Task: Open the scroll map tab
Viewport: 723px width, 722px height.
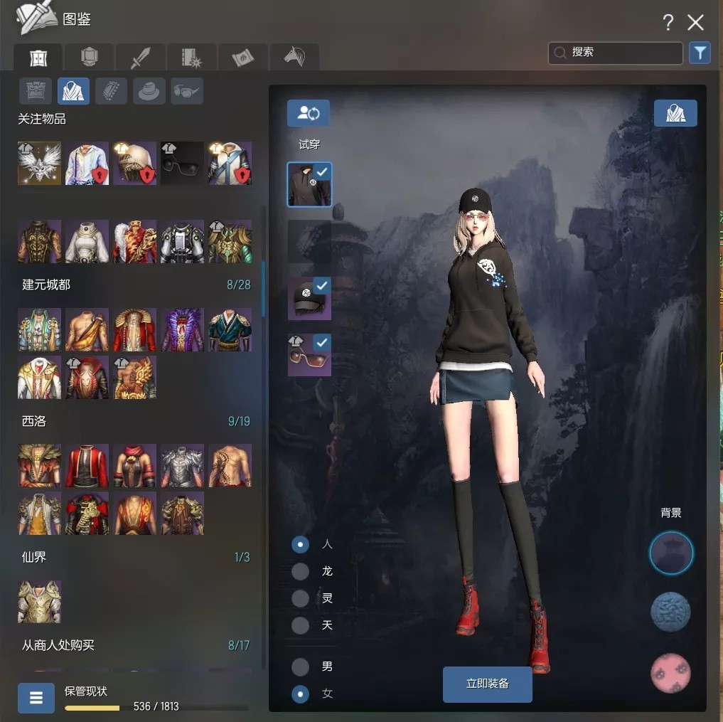Action: pos(243,58)
